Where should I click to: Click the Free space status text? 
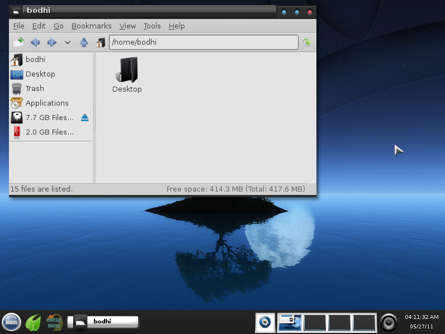click(235, 189)
